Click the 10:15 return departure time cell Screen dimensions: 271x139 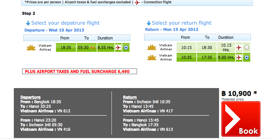(x=186, y=47)
